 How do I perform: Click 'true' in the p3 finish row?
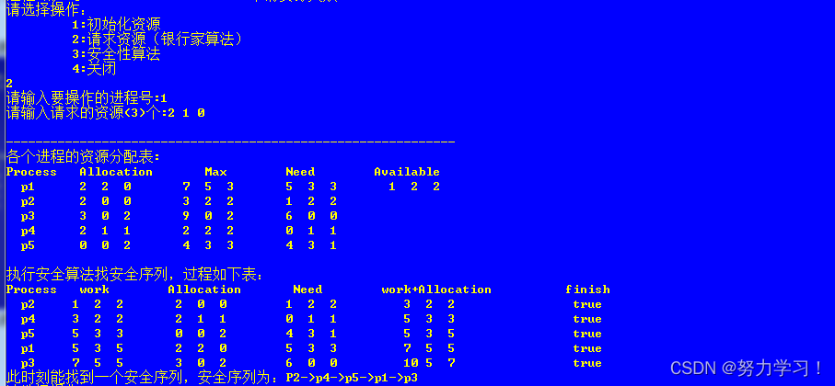tap(587, 363)
